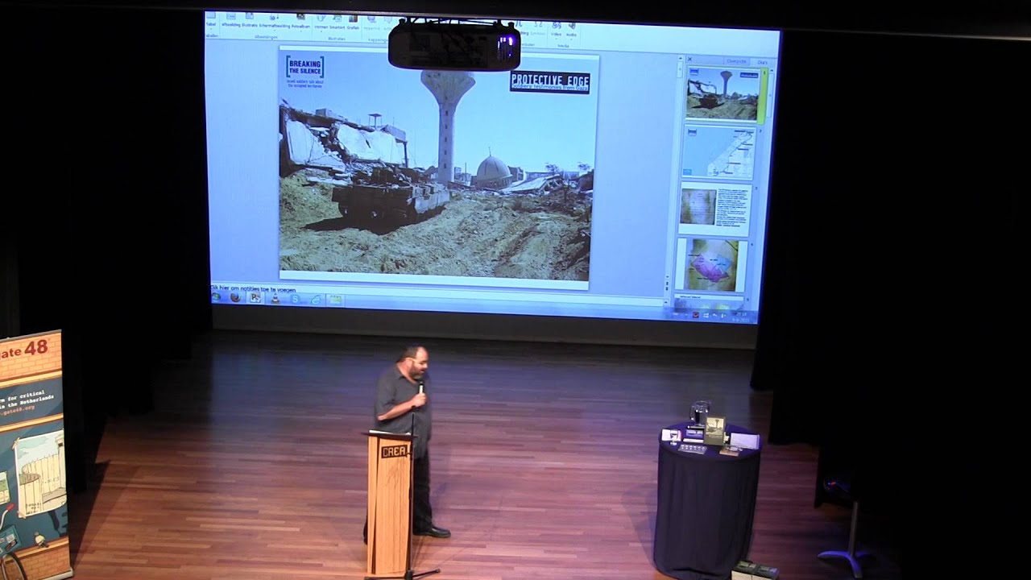Open Internet Explorer from the taskbar
Viewport: 1031px width, 580px height.
(x=316, y=300)
